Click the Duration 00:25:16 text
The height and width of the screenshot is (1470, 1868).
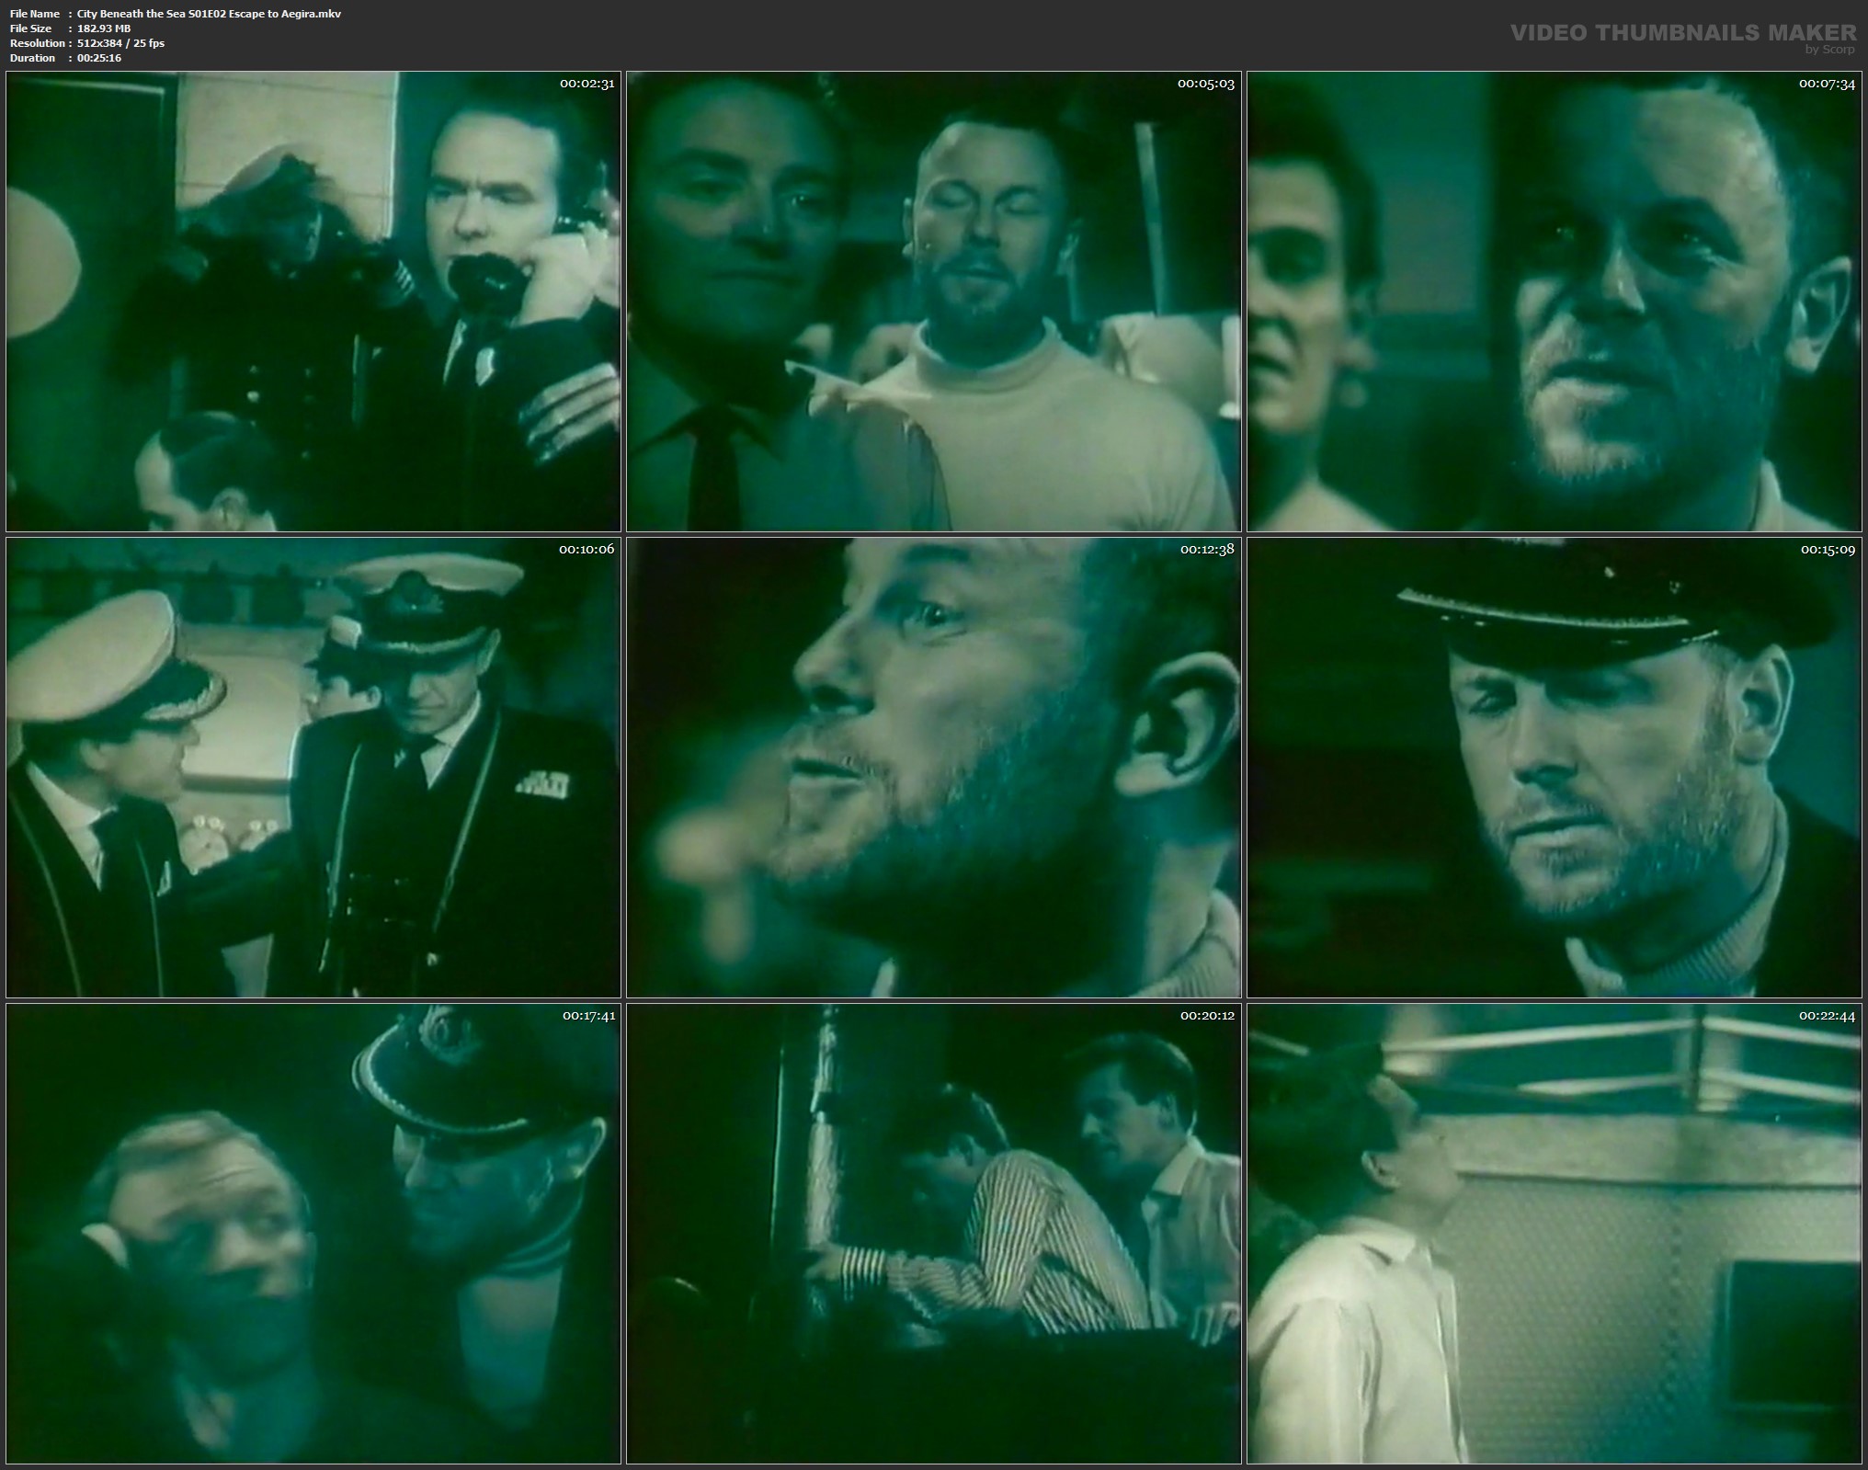(98, 58)
